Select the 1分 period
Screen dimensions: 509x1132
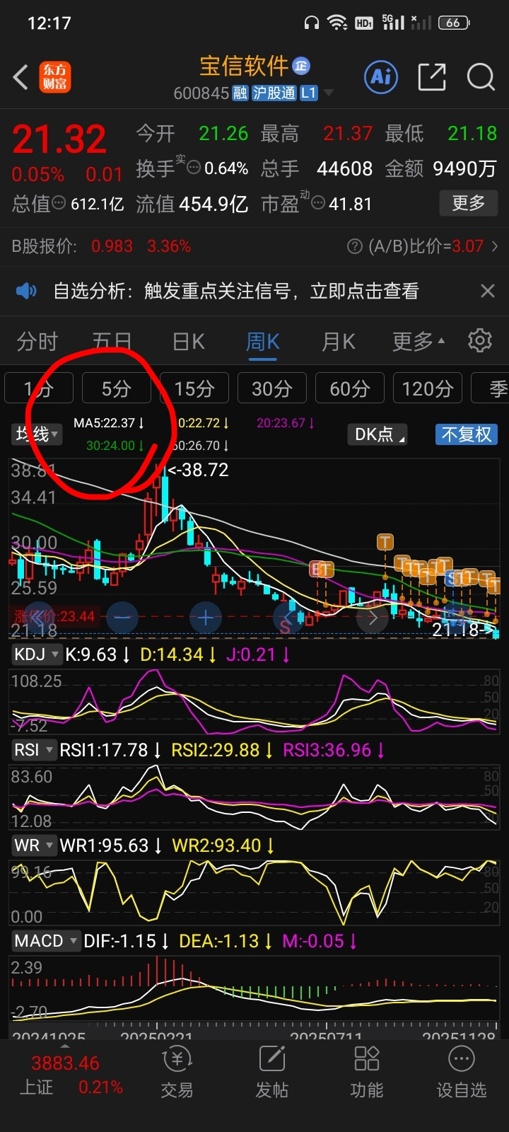38,388
